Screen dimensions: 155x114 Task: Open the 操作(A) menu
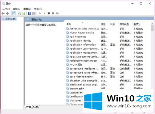pos(17,9)
